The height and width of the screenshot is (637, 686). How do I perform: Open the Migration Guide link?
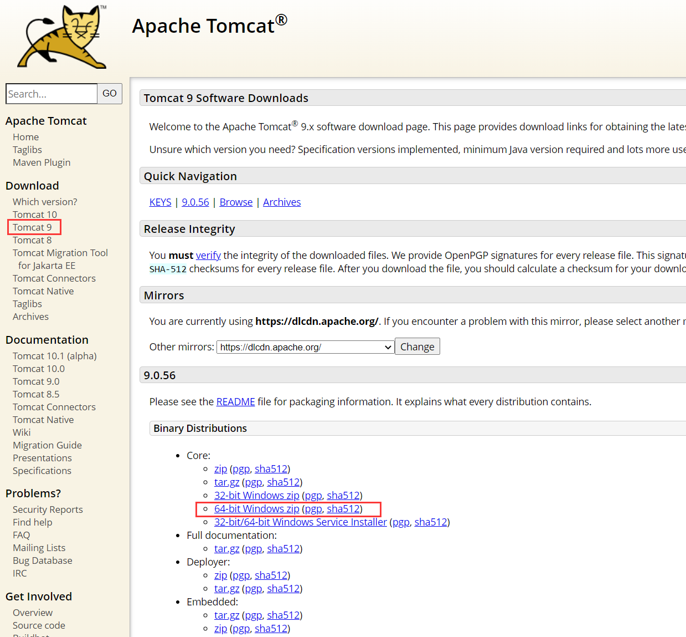[47, 445]
